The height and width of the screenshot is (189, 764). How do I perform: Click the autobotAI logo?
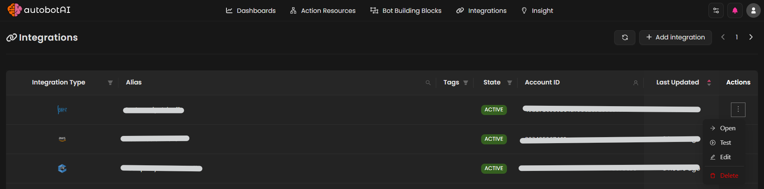coord(39,10)
